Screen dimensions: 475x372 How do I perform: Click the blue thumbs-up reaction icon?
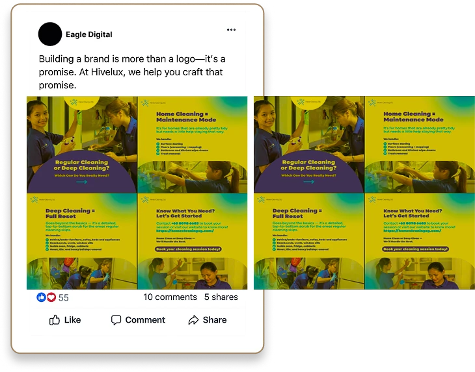click(x=41, y=297)
